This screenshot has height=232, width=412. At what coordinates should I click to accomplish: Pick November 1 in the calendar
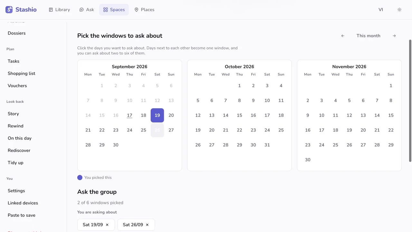point(391,86)
